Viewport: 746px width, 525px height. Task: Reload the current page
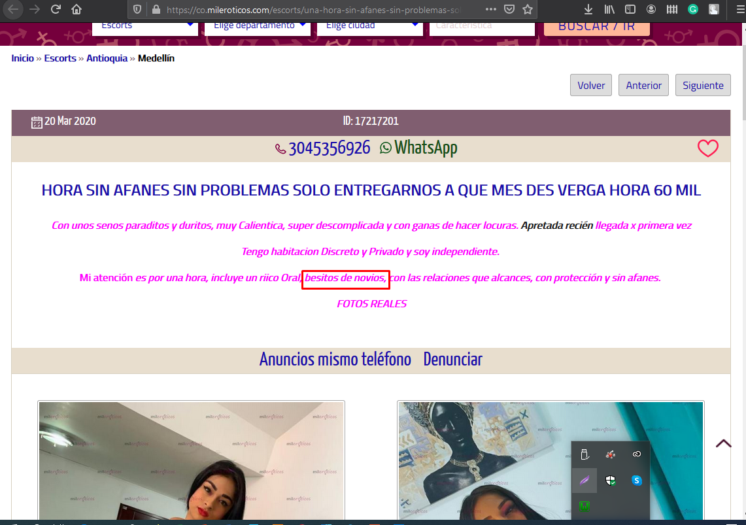tap(56, 9)
